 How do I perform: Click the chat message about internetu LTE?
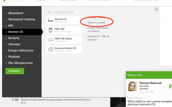coord(150,103)
